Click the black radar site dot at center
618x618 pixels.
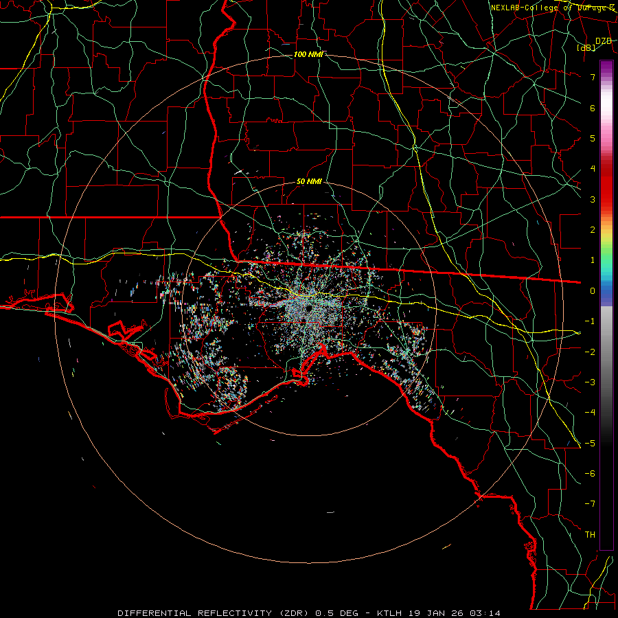[x=308, y=308]
